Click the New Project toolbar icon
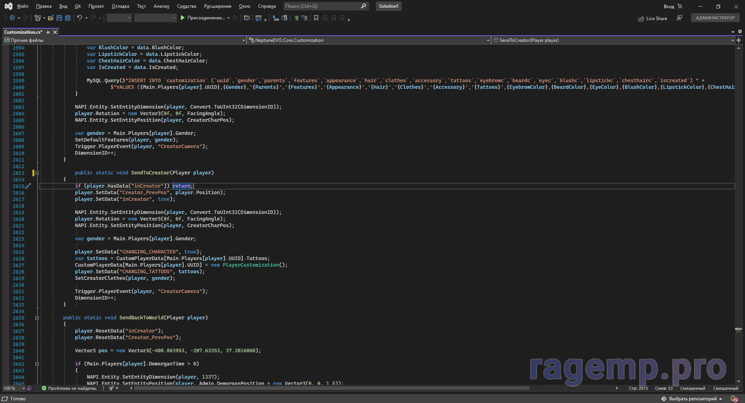This screenshot has width=745, height=403. pyautogui.click(x=38, y=18)
